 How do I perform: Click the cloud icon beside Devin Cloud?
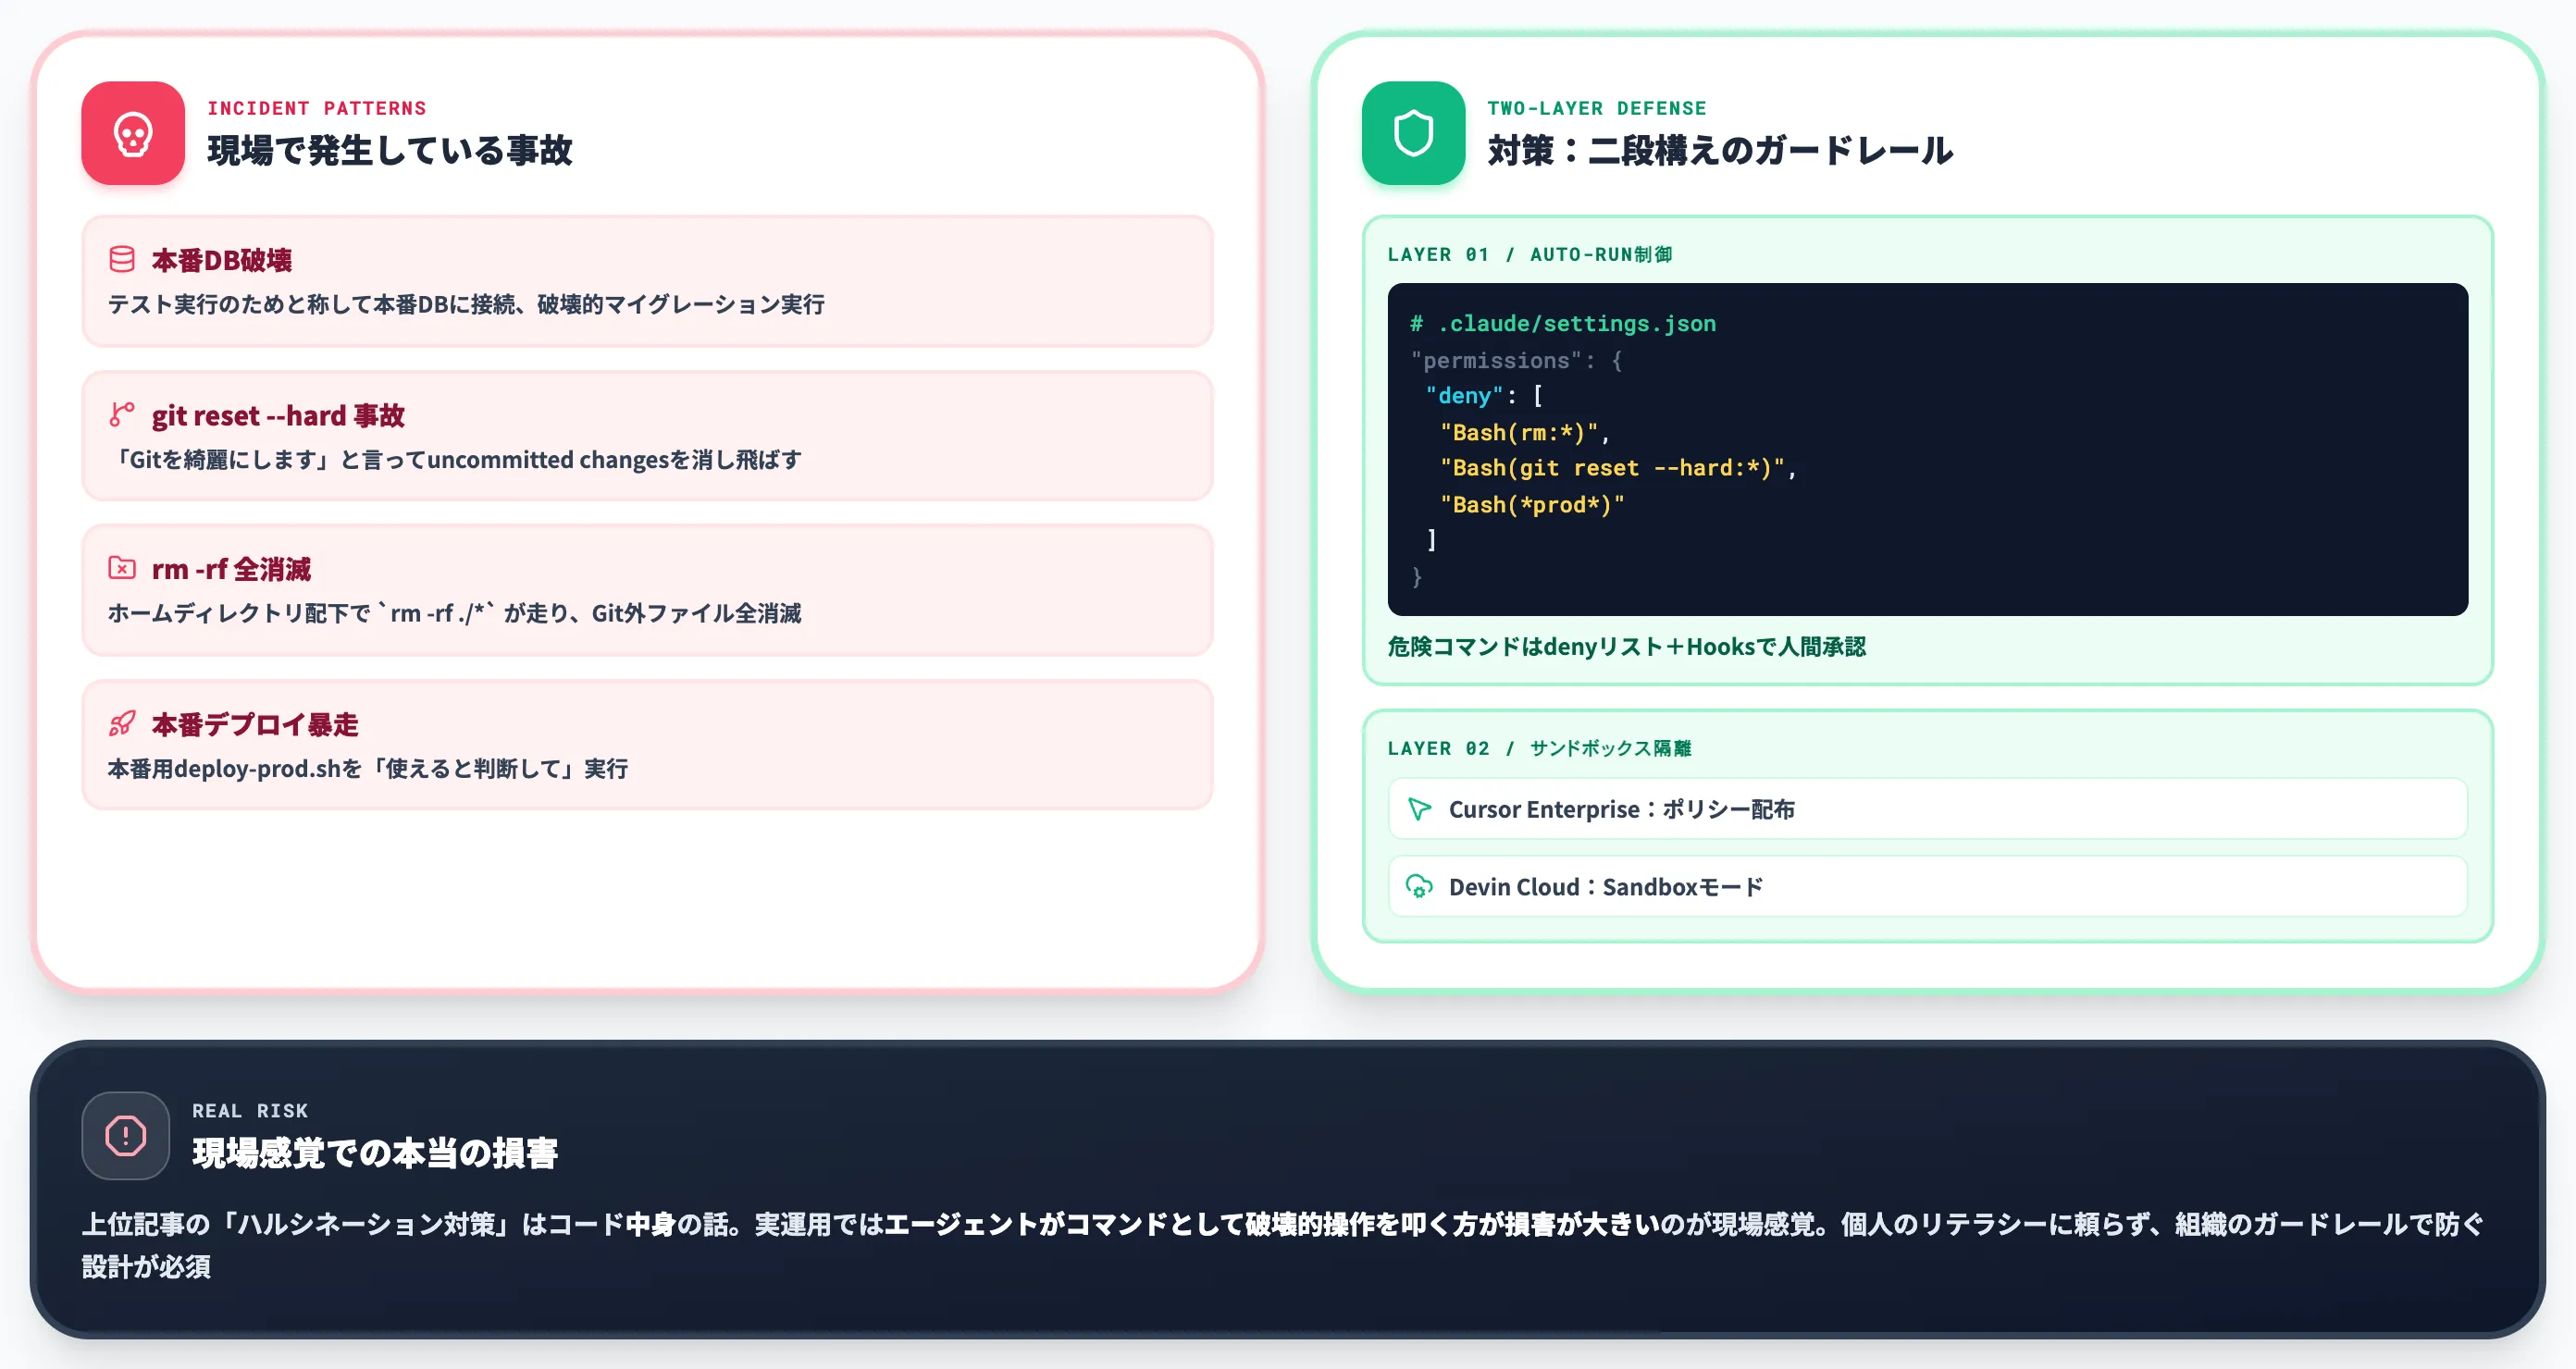[1419, 887]
